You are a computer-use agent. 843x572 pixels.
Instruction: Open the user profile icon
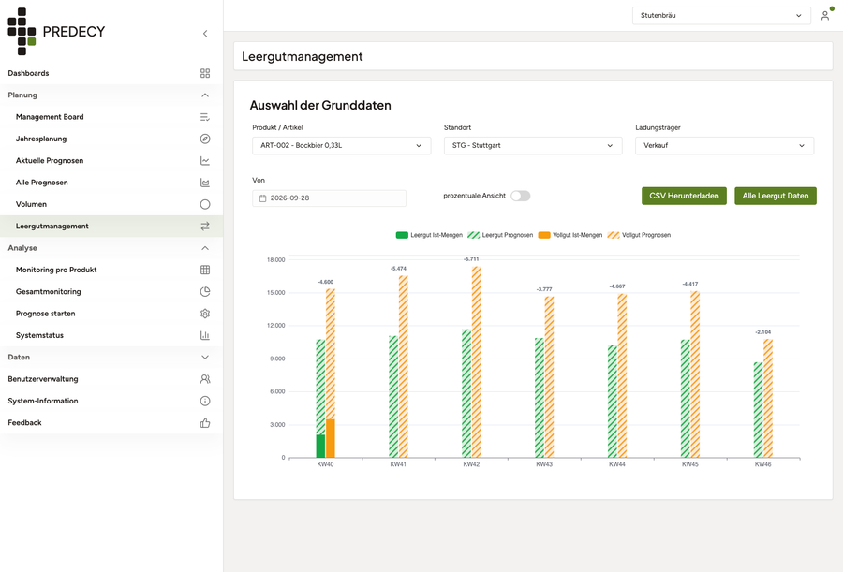825,16
